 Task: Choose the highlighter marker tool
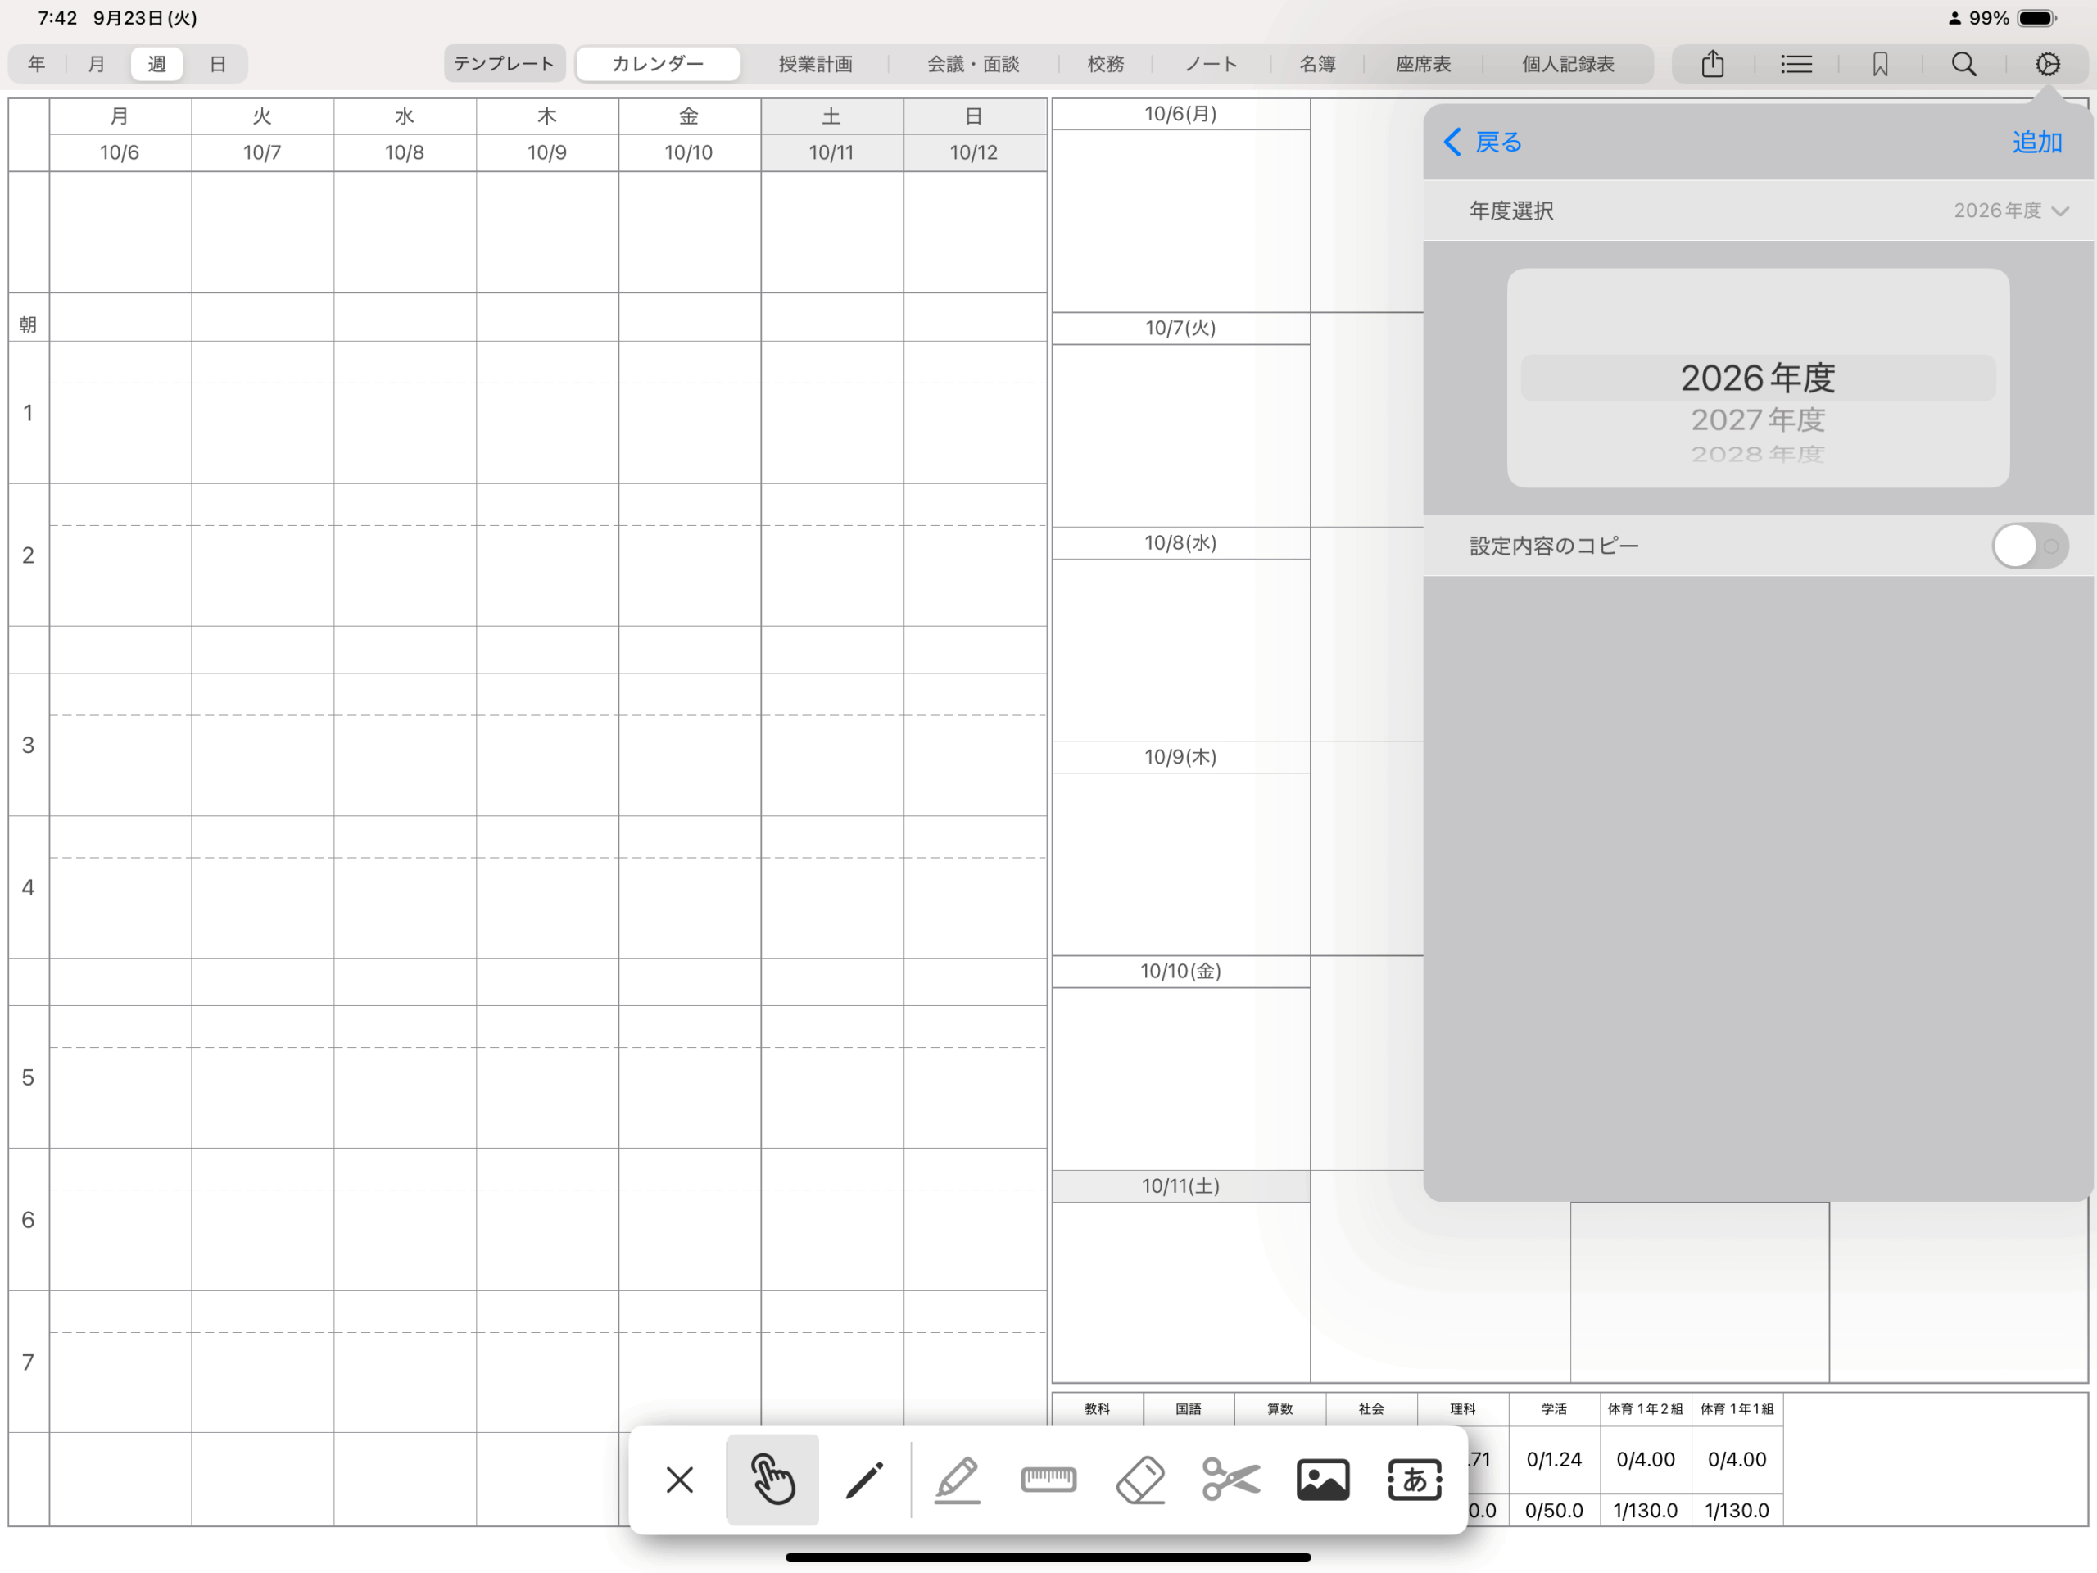(x=957, y=1479)
